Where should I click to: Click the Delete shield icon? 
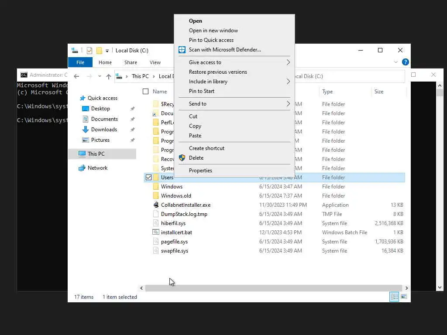click(182, 158)
